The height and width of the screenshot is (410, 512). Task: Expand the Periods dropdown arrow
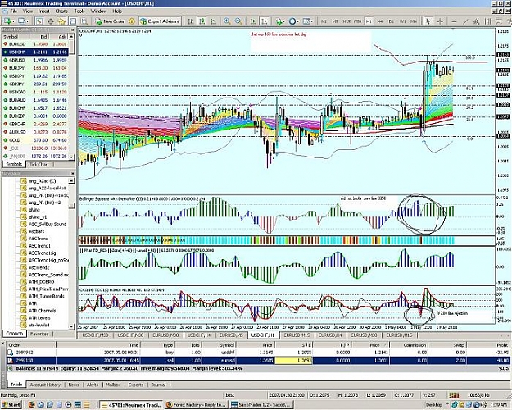pyautogui.click(x=298, y=21)
